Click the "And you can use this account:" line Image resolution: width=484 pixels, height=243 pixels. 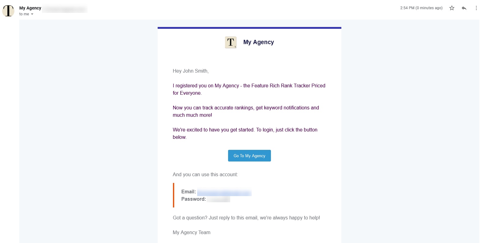coord(205,174)
